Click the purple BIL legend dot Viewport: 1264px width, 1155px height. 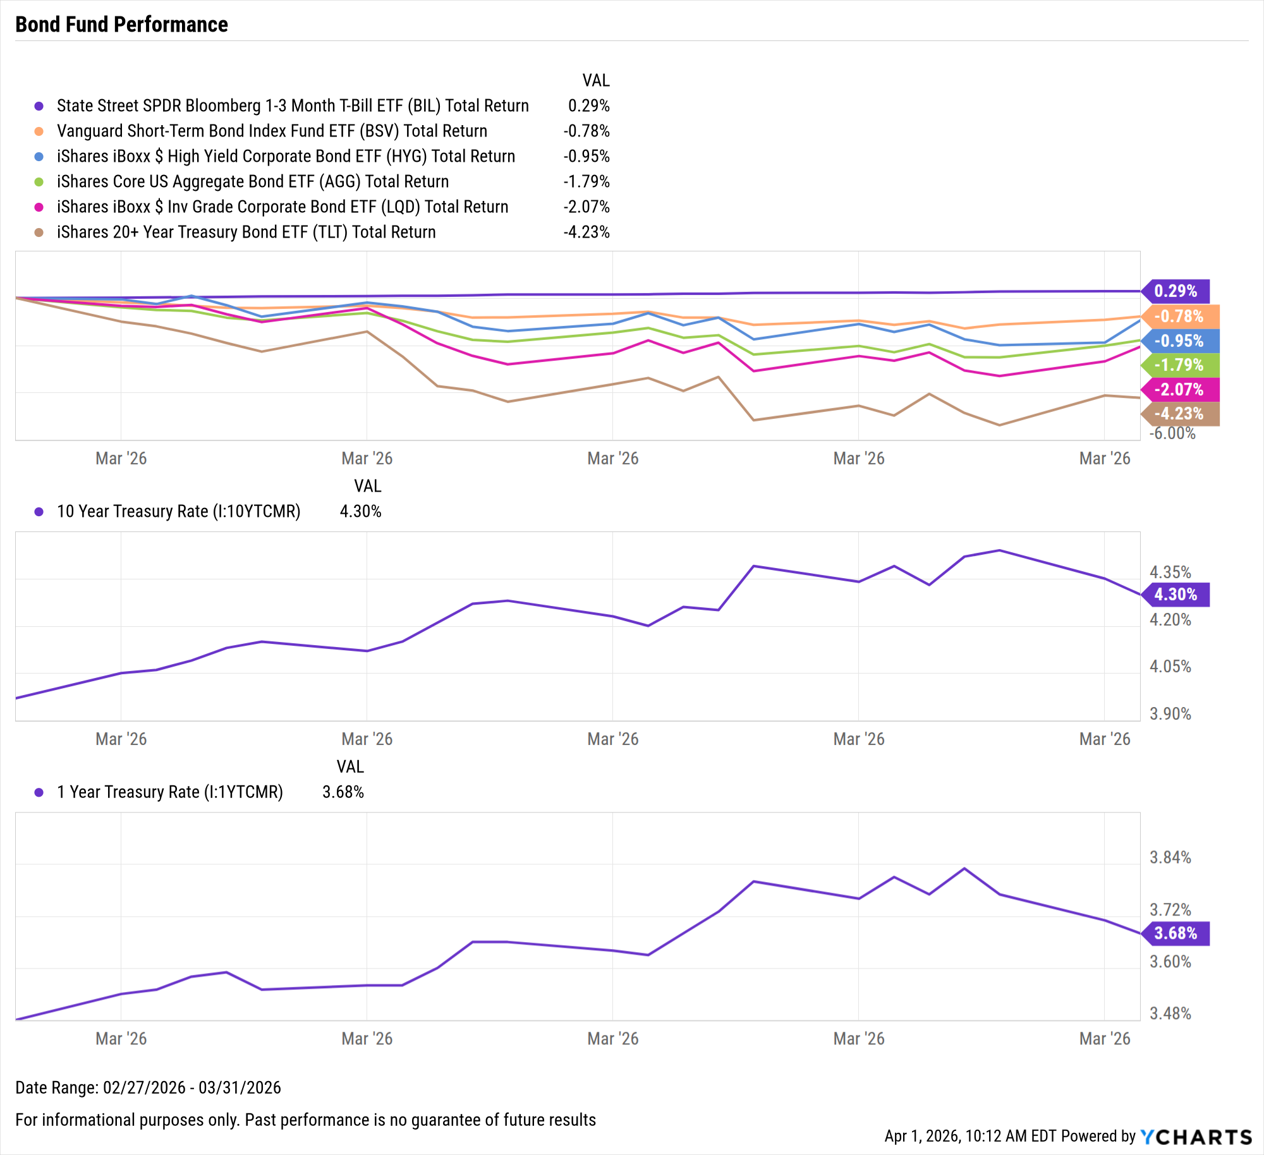tap(39, 106)
